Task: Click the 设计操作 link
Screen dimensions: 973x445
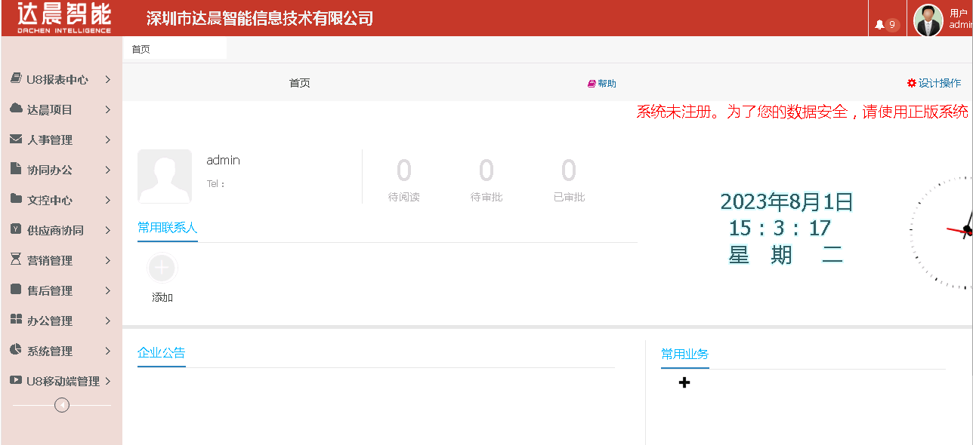Action: [940, 83]
